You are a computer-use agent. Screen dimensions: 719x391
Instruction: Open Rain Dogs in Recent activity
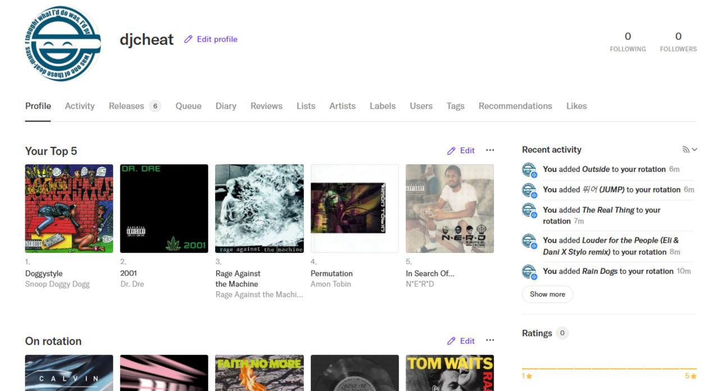click(600, 271)
